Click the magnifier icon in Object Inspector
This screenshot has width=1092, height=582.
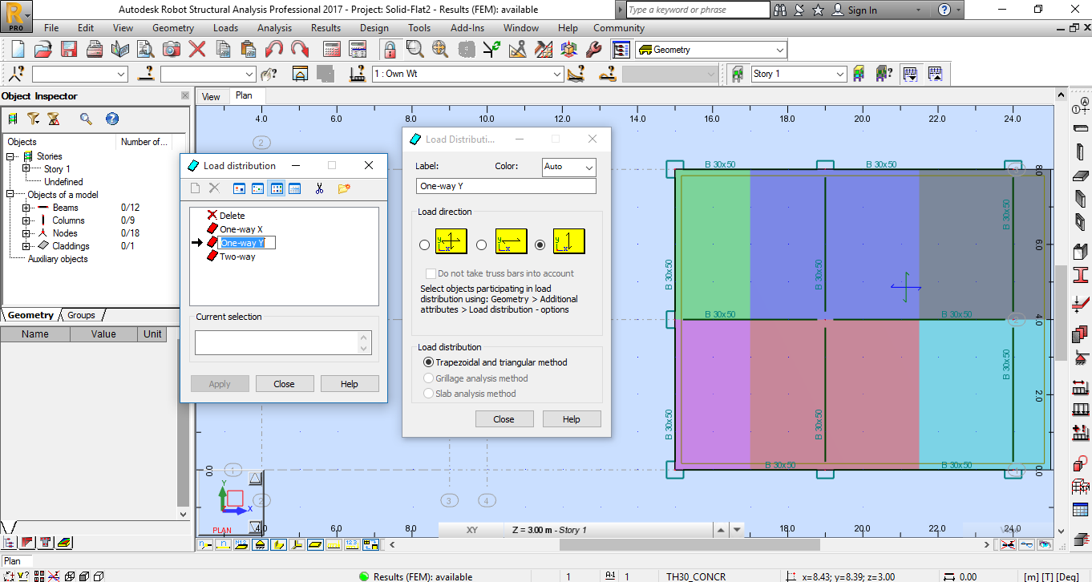86,119
